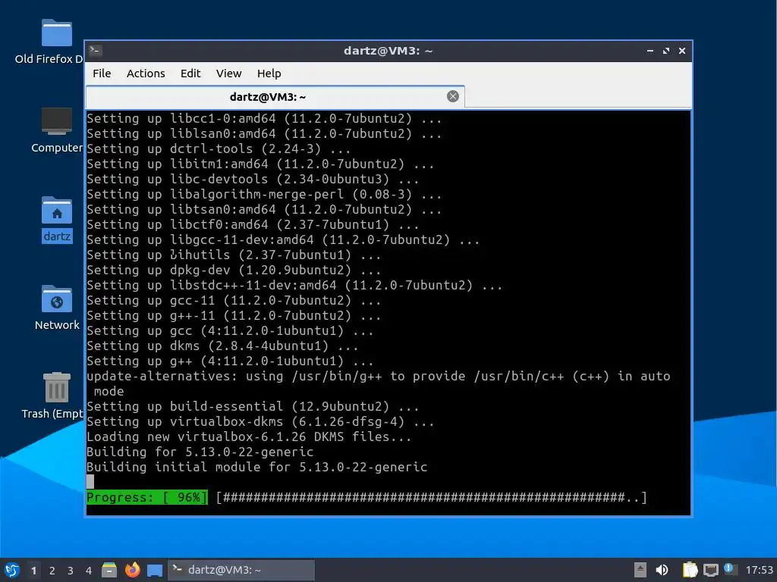Click the 'Setting up libctf0:amd64' line
The height and width of the screenshot is (582, 777).
[253, 224]
